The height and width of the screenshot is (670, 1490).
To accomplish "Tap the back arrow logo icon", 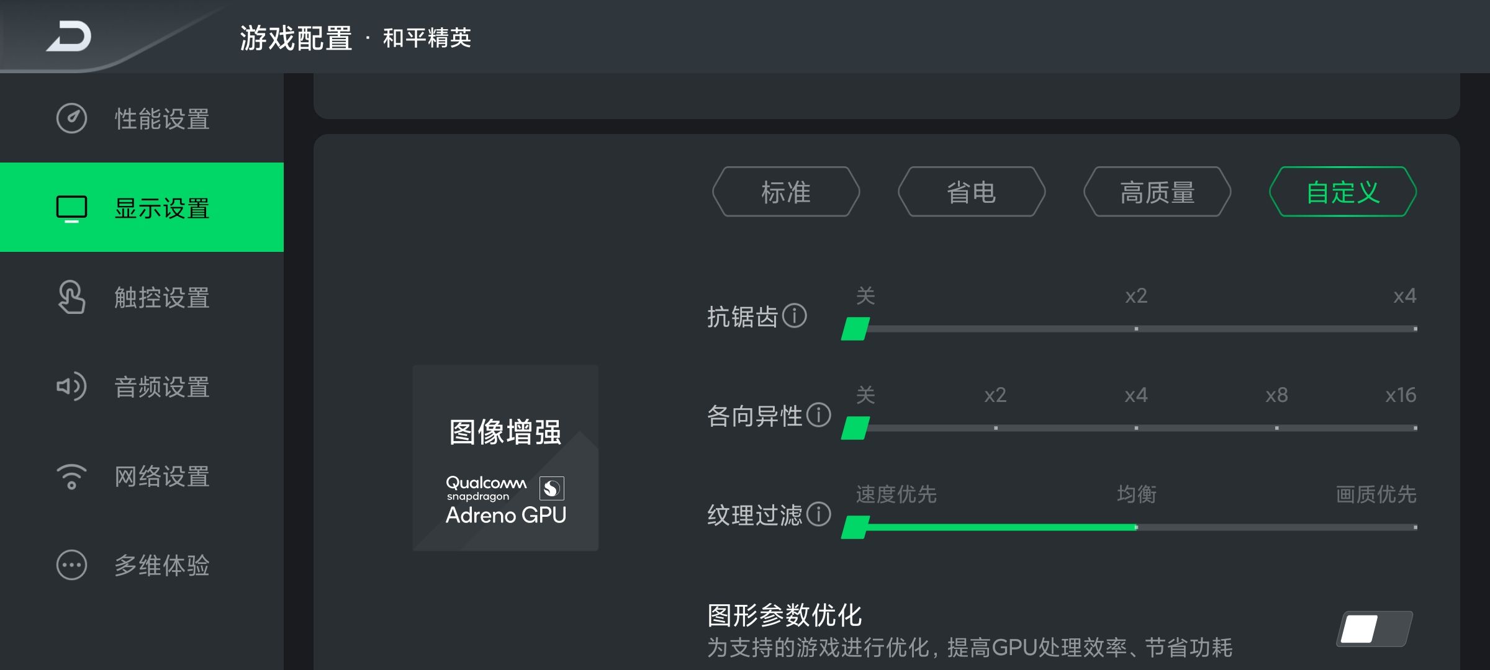I will click(x=70, y=36).
